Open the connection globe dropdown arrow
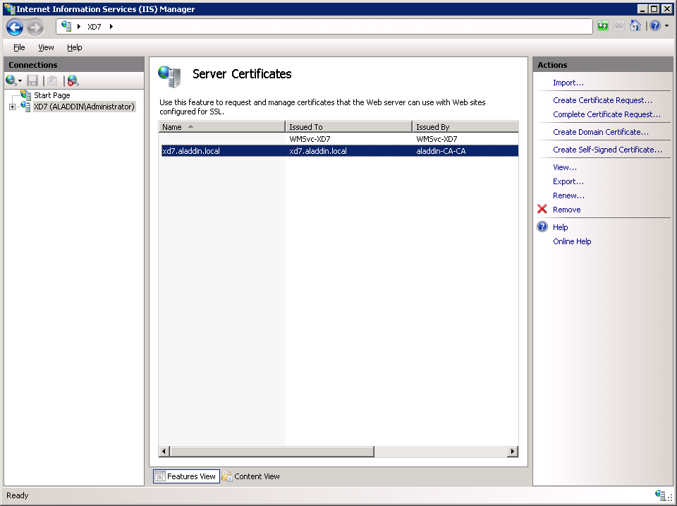 20,81
